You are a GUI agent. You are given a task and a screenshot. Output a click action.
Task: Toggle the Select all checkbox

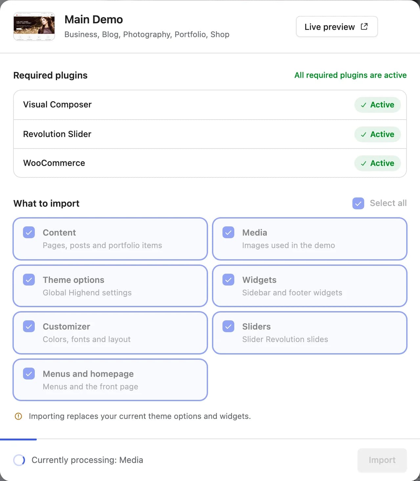pos(358,203)
